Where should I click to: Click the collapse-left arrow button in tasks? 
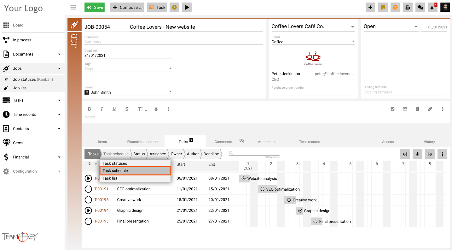(405, 154)
